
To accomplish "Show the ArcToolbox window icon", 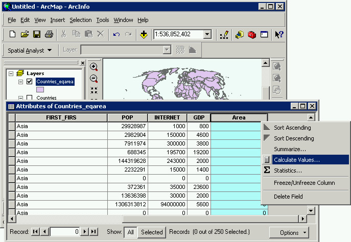I will click(251, 35).
